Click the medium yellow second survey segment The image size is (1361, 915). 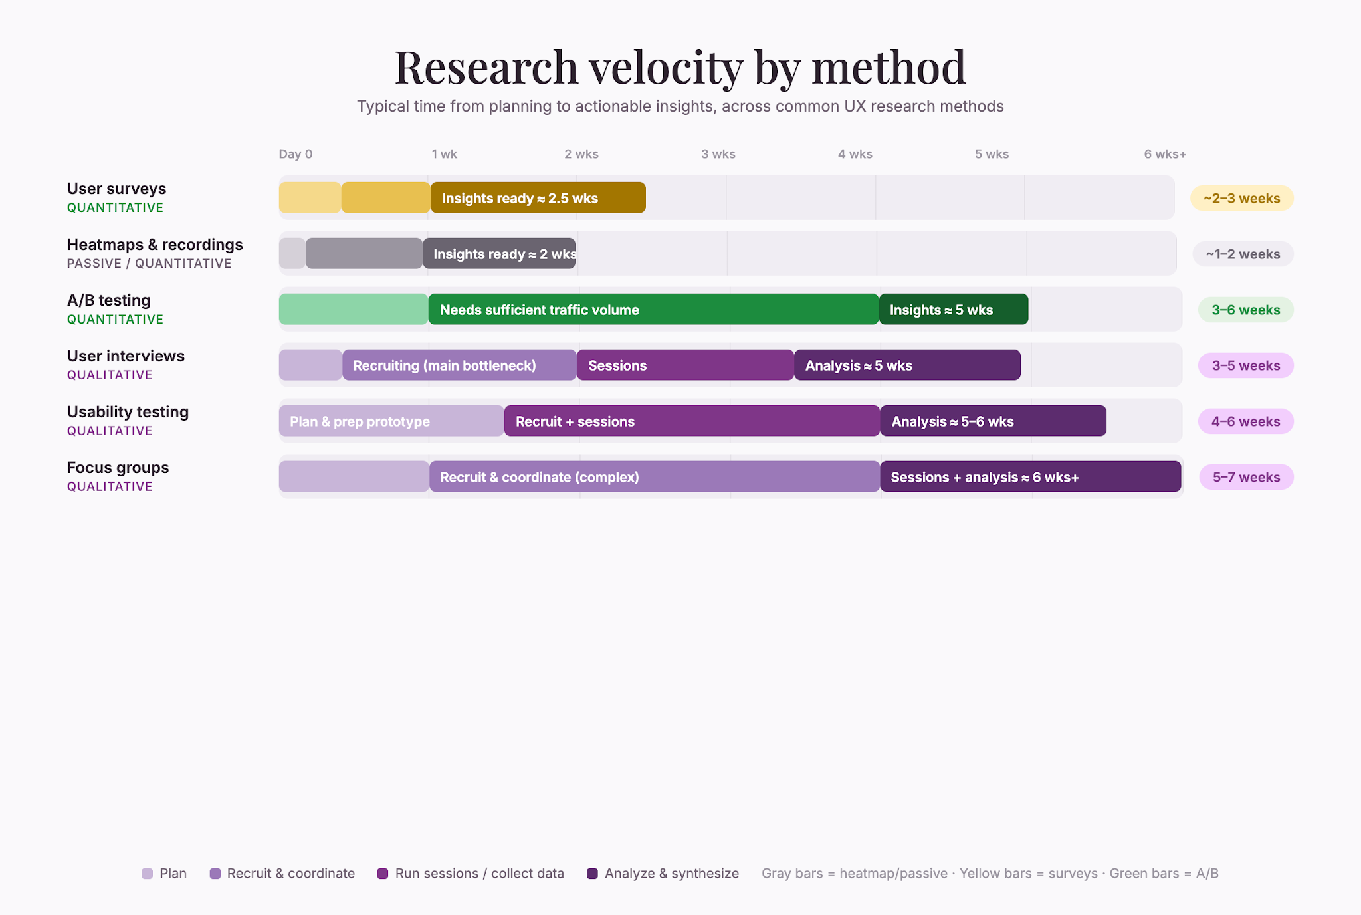385,197
